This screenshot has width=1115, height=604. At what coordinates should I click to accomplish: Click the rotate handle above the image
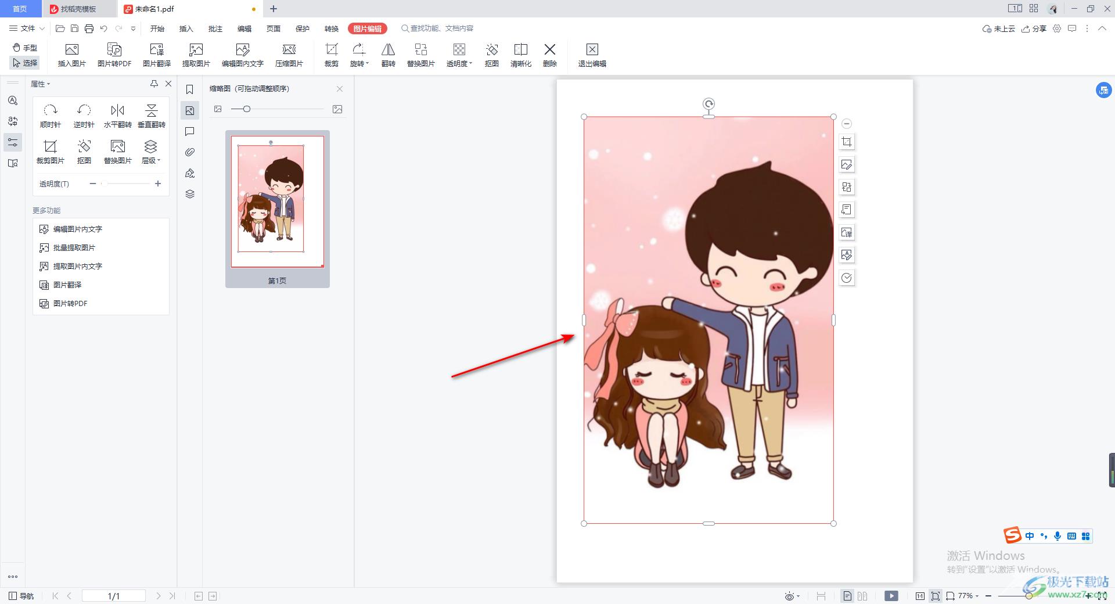[708, 104]
